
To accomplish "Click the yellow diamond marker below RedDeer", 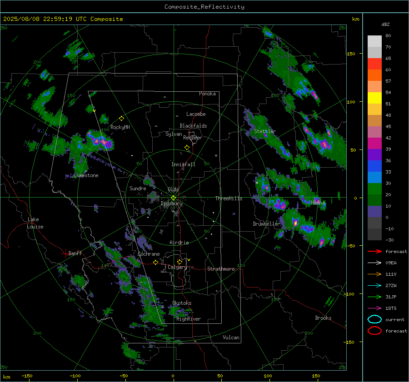I will [187, 148].
